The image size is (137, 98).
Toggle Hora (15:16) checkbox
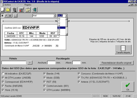click(3, 90)
